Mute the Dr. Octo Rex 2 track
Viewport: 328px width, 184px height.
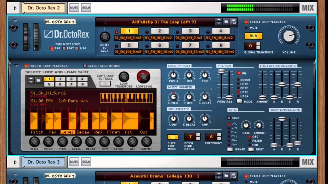[x=74, y=8]
